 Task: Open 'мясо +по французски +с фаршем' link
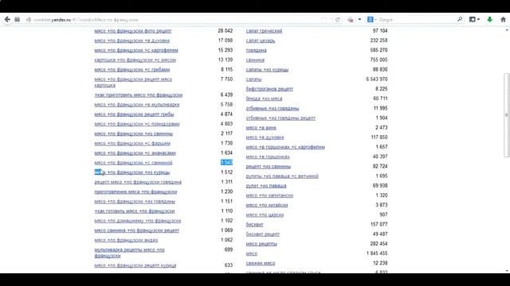[132, 143]
